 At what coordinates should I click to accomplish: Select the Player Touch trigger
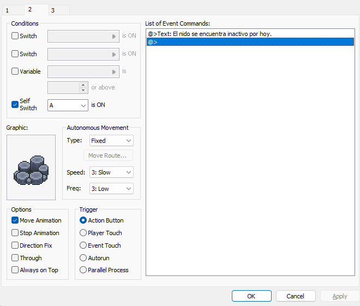[83, 233]
